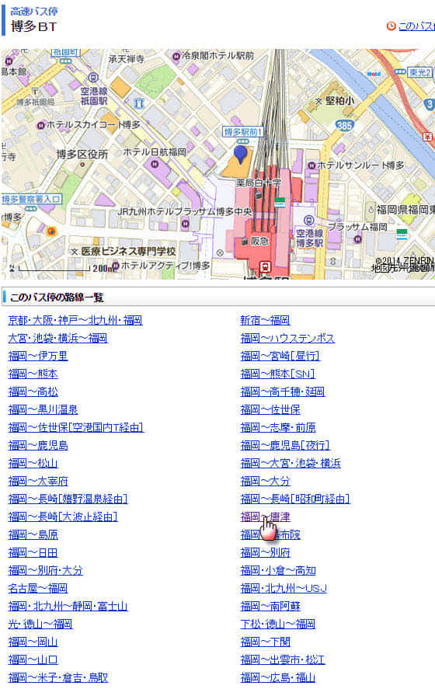Click the 冷泉閣ホテル駅前 hotel marker
Viewport: 435px width, 696px height.
click(x=176, y=56)
